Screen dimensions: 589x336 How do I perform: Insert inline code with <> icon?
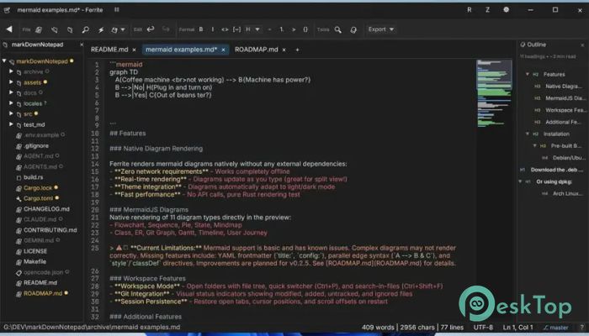(225, 29)
